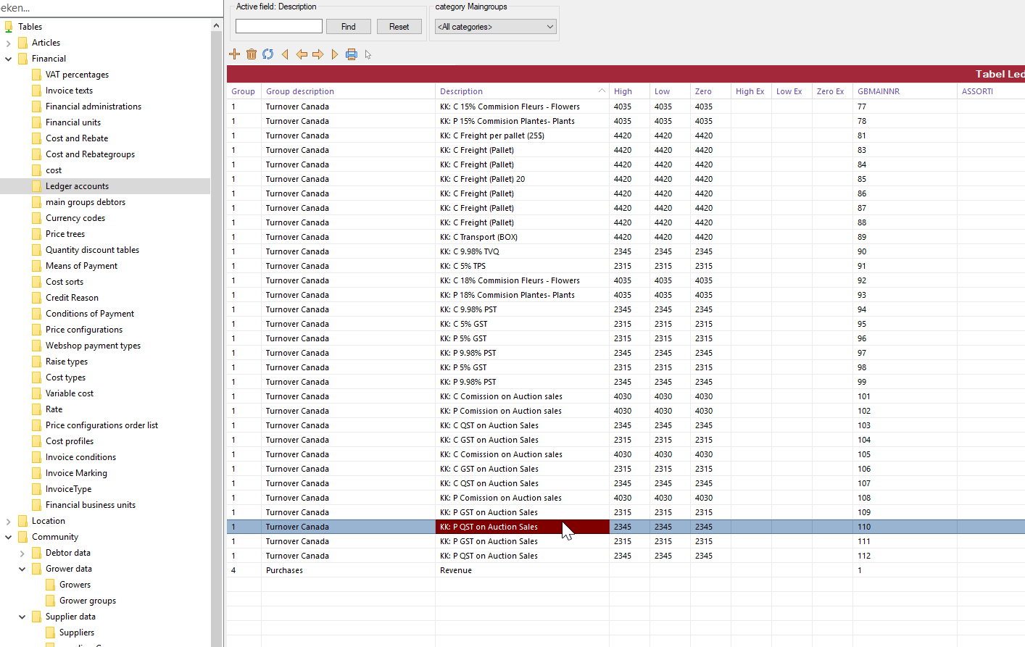This screenshot has width=1025, height=647.
Task: Jump to first record using left triangle icon
Action: (285, 54)
